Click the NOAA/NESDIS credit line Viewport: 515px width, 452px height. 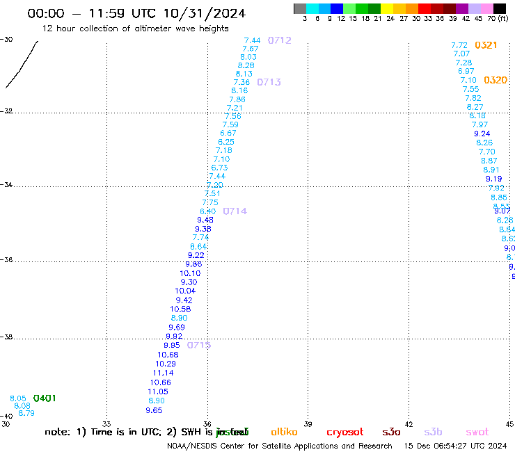[x=280, y=446]
